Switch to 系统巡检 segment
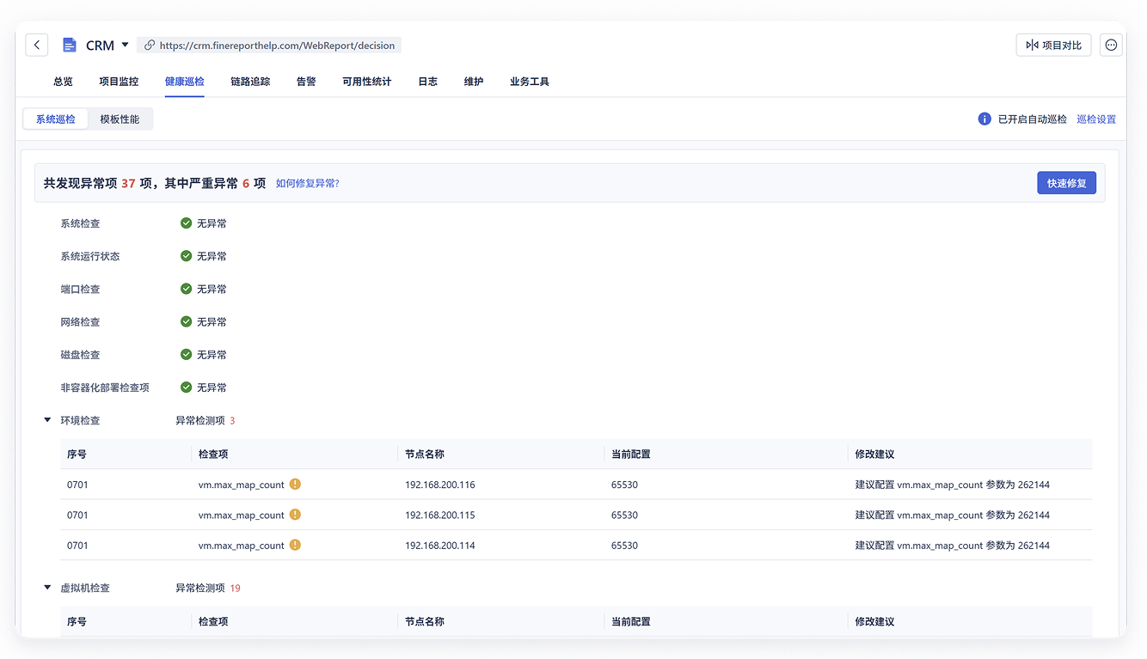The image size is (1147, 659). pyautogui.click(x=56, y=119)
